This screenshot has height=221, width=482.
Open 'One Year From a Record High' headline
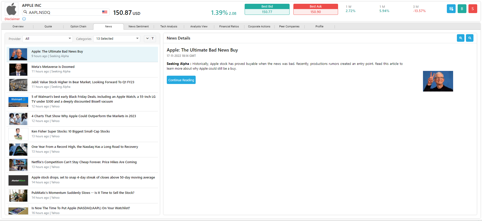tap(85, 147)
